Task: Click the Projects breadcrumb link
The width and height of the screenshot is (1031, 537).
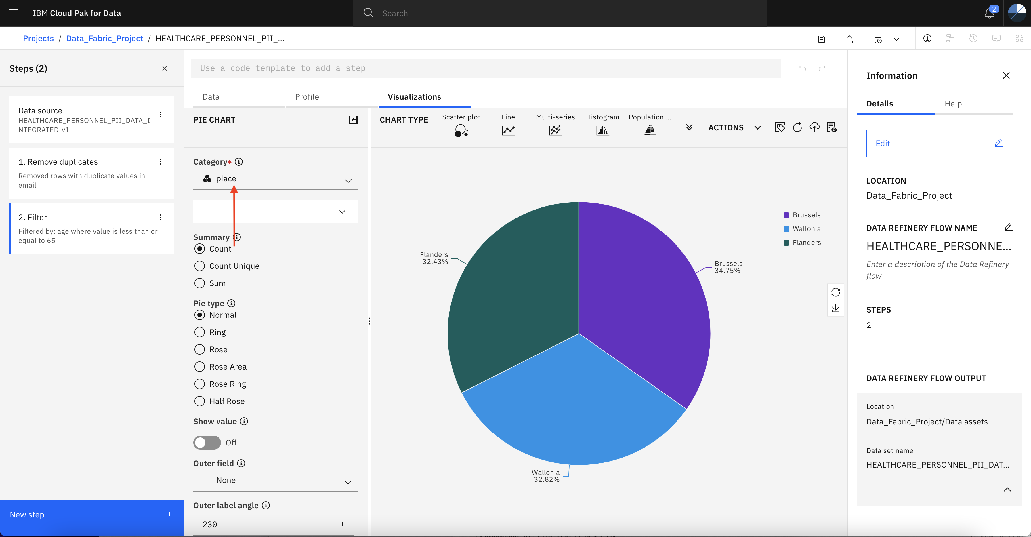Action: [x=39, y=39]
